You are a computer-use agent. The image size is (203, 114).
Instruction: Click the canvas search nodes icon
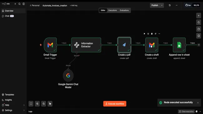198,22
